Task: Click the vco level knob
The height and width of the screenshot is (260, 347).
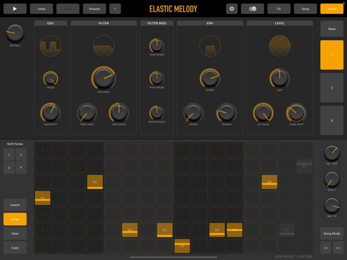Action: [x=263, y=112]
